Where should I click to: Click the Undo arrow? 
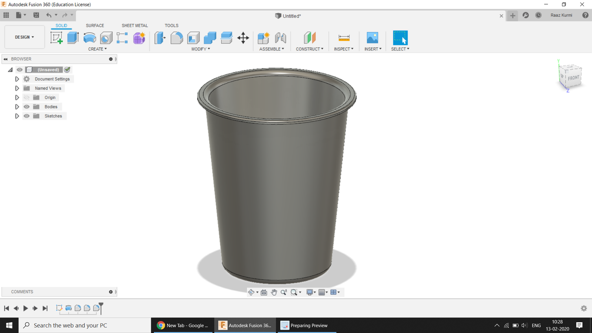(49, 15)
